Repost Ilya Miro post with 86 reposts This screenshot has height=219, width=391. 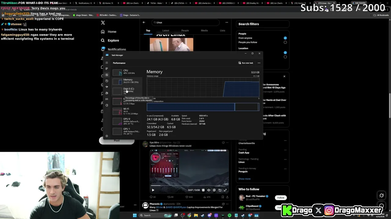[x=170, y=197]
